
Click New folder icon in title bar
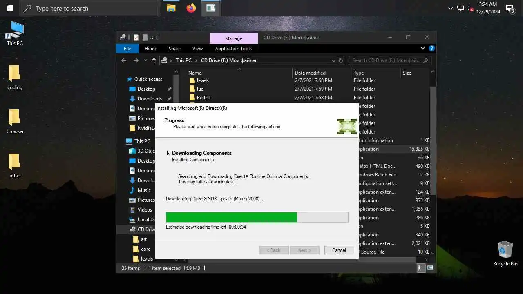[145, 38]
